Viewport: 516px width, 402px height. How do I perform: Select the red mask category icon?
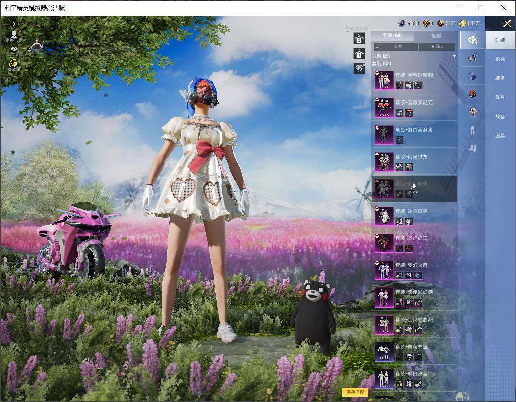[472, 94]
